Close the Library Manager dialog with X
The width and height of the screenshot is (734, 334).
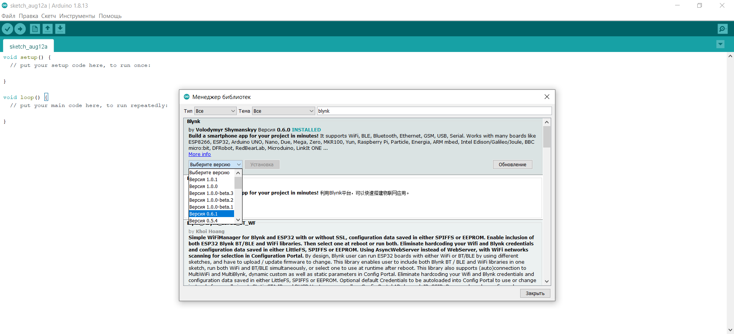[547, 97]
